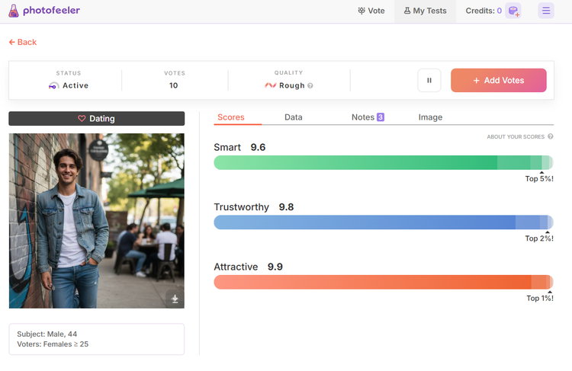Click the About Your Scores help icon
572x371 pixels.
click(x=550, y=136)
